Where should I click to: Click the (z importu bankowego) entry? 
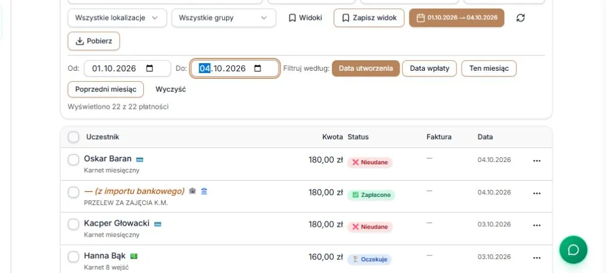click(134, 191)
